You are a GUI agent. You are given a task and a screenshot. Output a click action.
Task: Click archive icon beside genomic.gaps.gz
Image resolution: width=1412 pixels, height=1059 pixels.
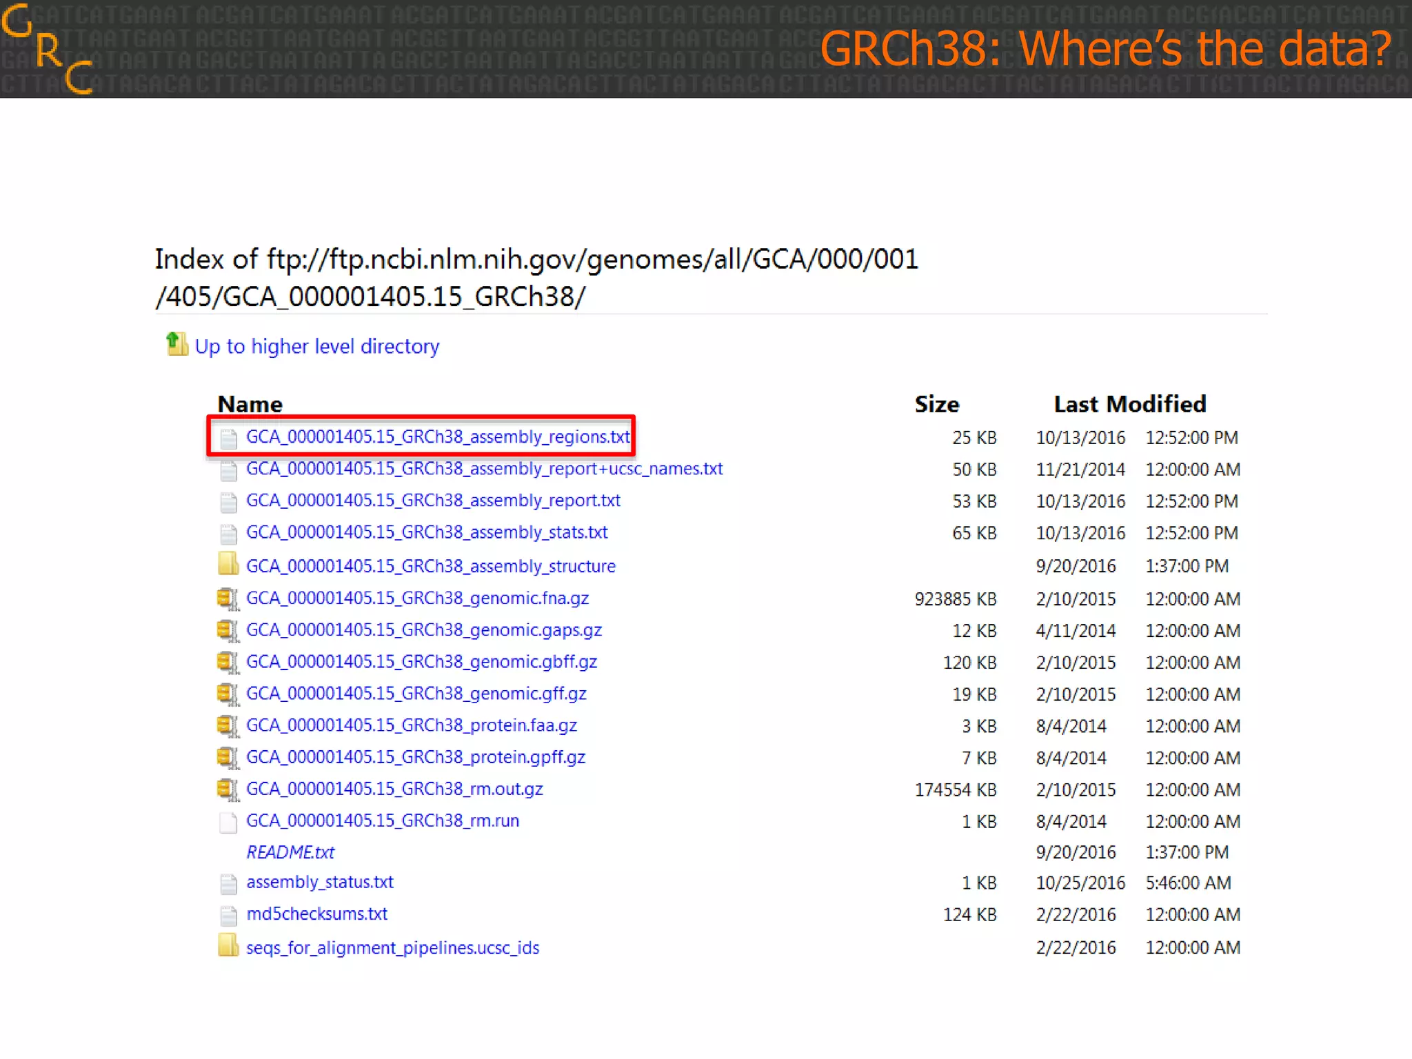[228, 630]
